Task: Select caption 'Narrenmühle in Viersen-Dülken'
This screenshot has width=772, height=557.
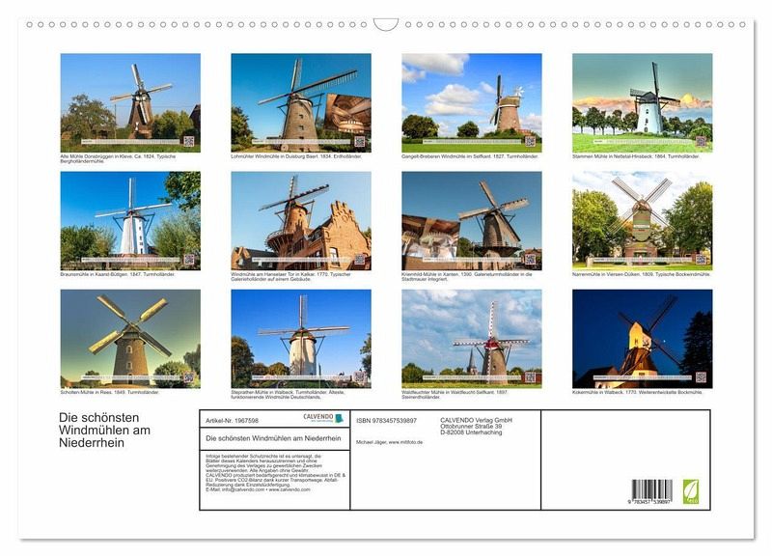Action: point(606,274)
